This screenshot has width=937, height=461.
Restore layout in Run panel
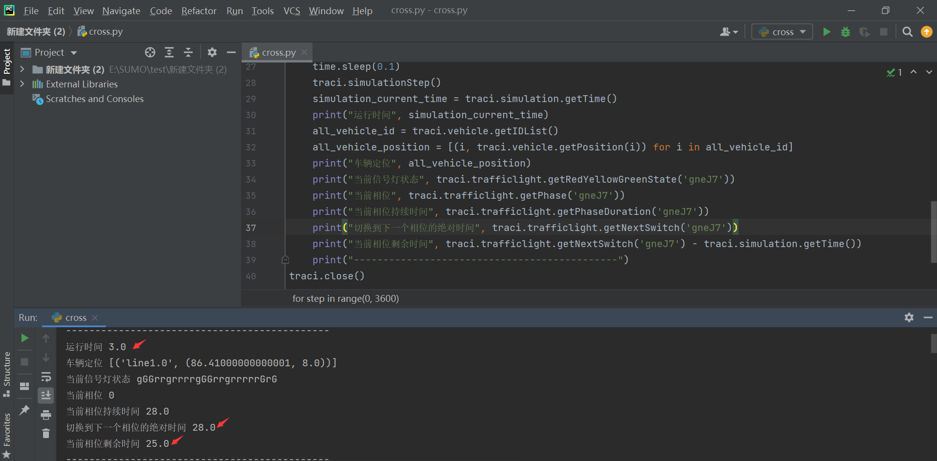[24, 386]
